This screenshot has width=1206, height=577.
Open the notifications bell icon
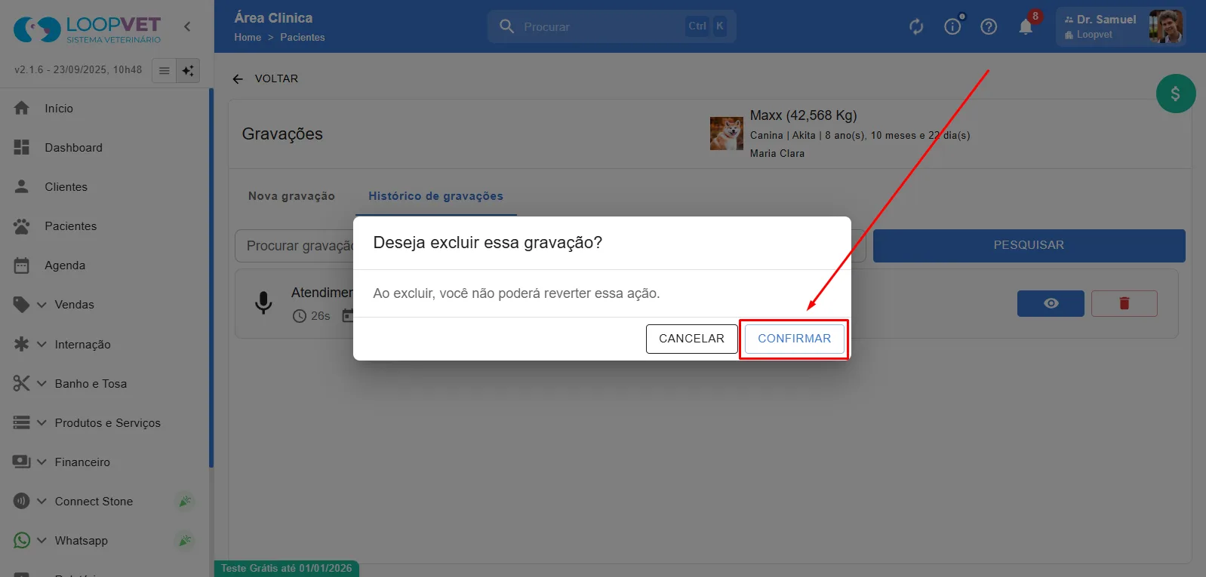[x=1026, y=26]
